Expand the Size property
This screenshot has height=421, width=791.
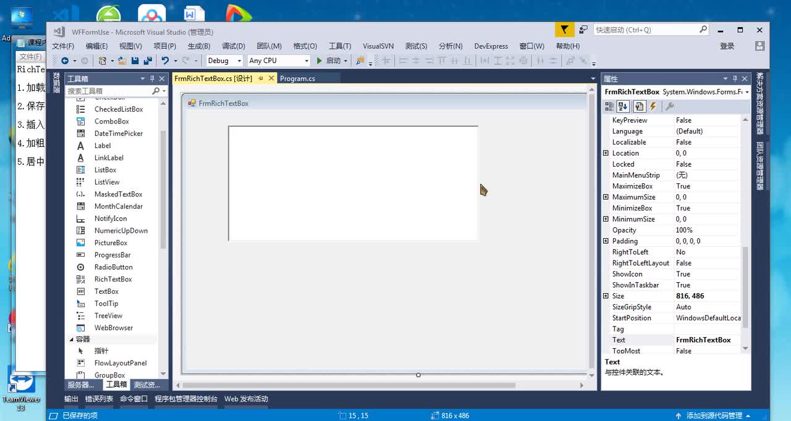(606, 296)
